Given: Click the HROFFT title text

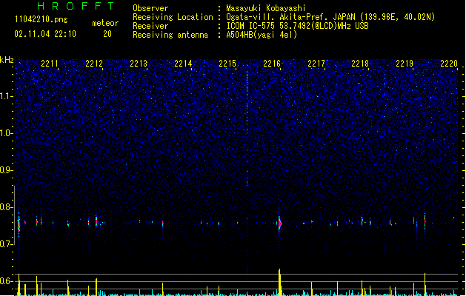Looking at the screenshot, I should [x=76, y=6].
